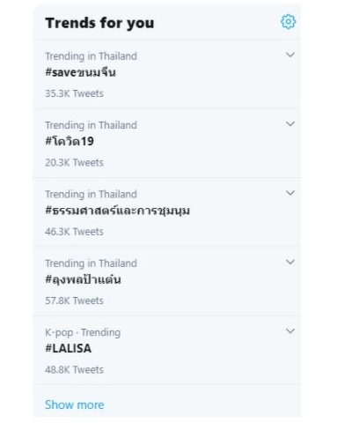Open the trends settings gear icon
Viewport: 345px width, 423px height.
click(x=288, y=22)
